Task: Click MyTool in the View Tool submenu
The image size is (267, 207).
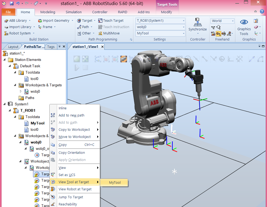Action: pyautogui.click(x=114, y=182)
